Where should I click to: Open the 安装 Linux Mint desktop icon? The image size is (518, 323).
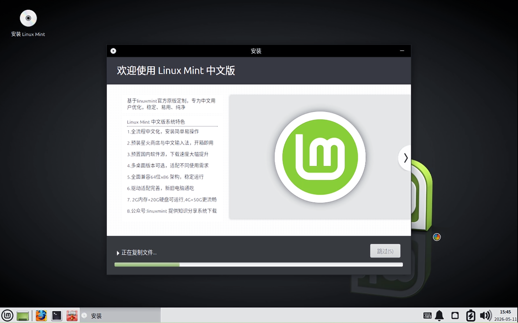click(x=28, y=23)
